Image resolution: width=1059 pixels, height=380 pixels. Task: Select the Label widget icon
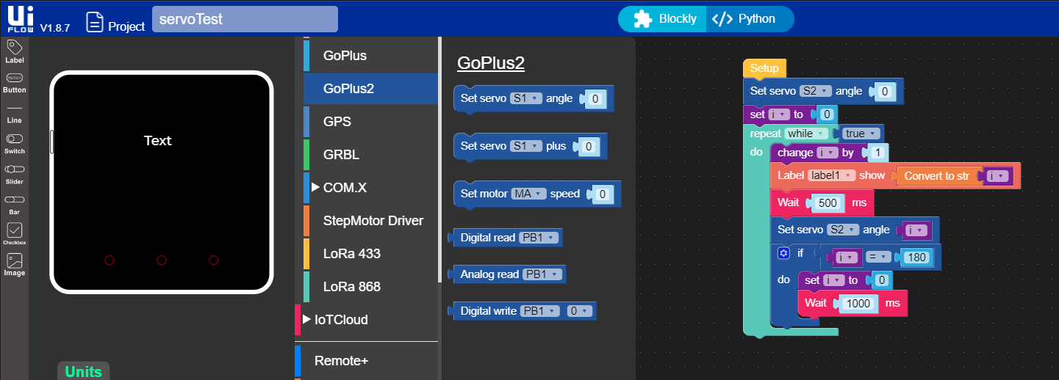(15, 48)
